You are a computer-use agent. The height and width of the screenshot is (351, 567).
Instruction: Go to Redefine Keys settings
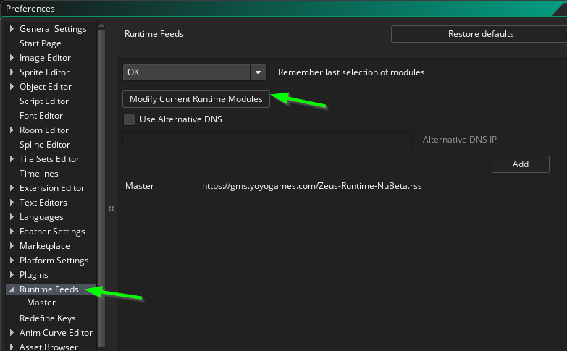click(x=48, y=318)
